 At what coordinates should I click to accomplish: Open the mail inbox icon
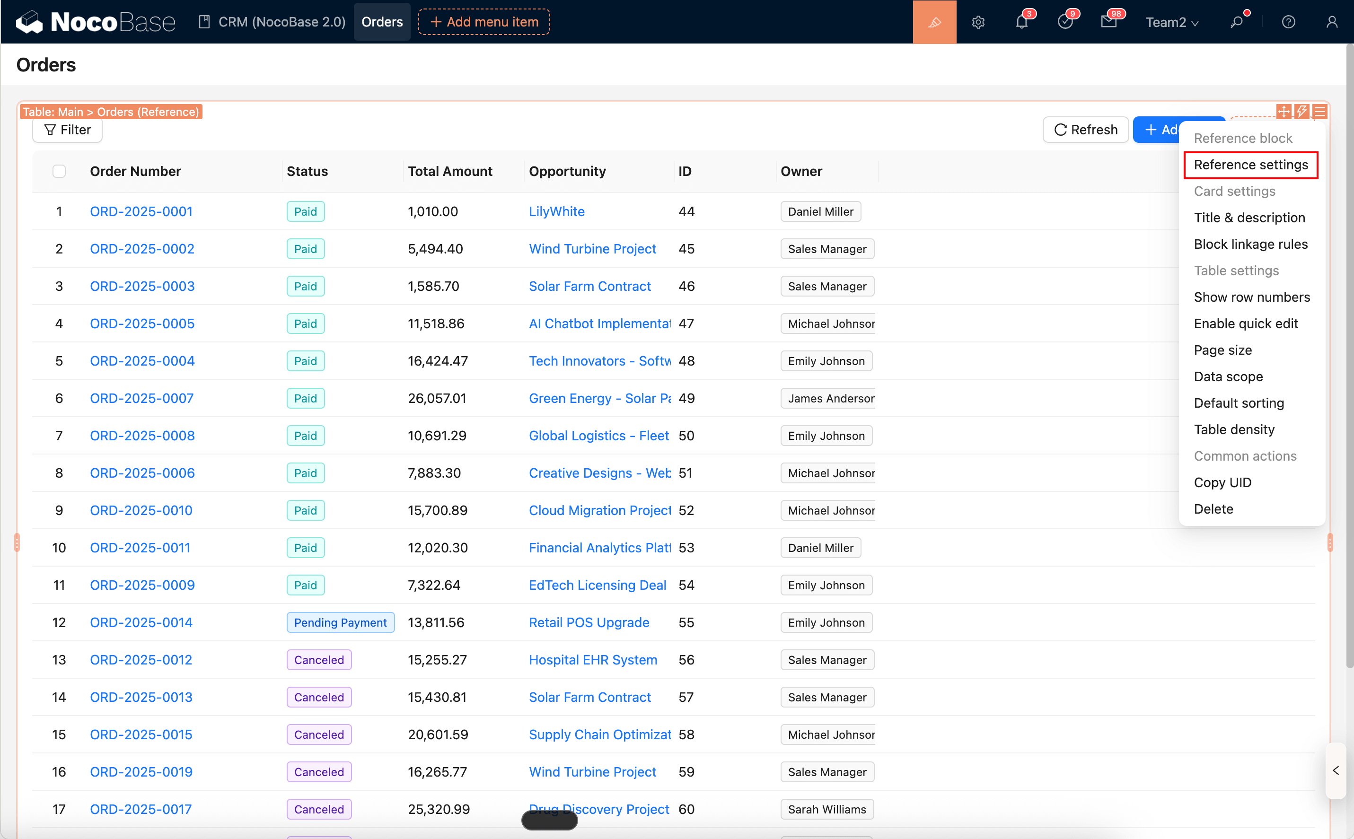1108,22
